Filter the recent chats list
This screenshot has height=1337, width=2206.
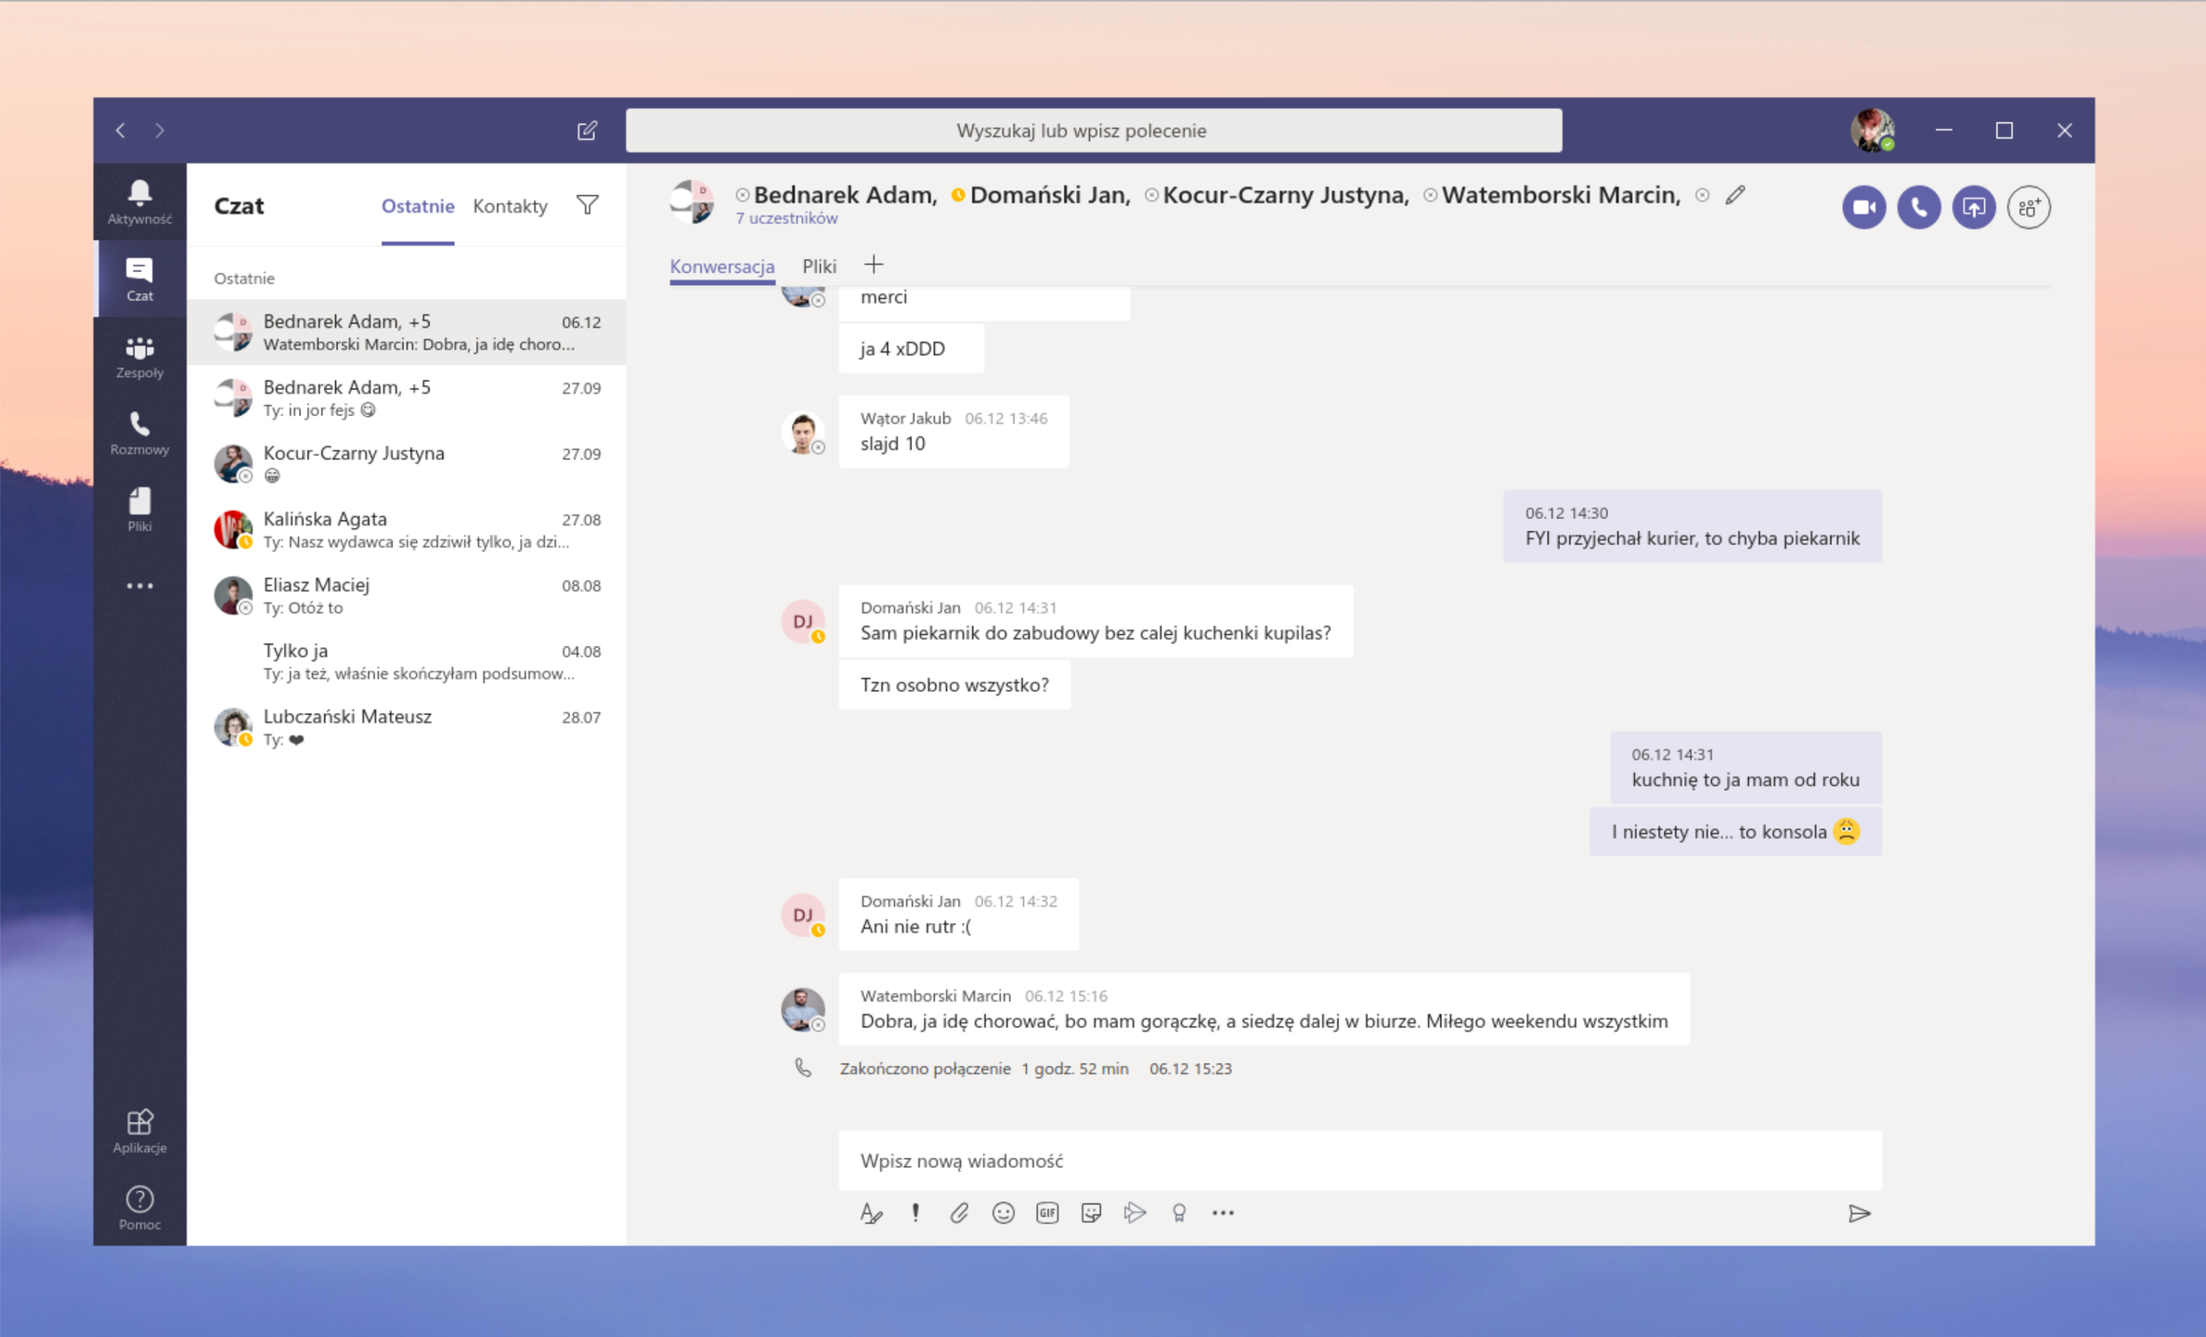588,205
